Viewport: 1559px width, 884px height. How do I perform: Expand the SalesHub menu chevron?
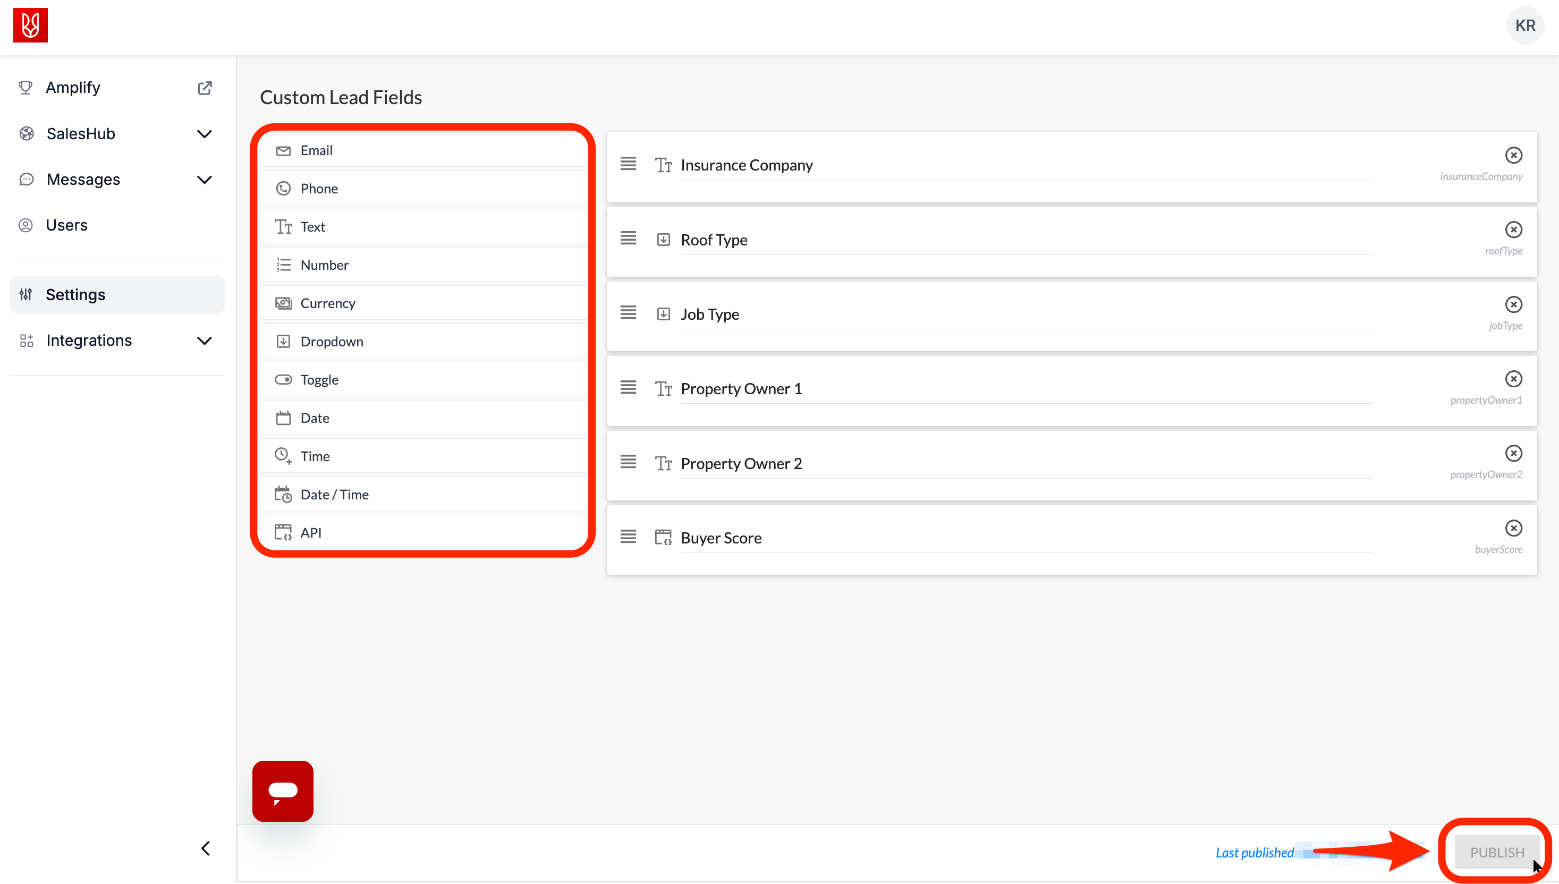tap(205, 133)
